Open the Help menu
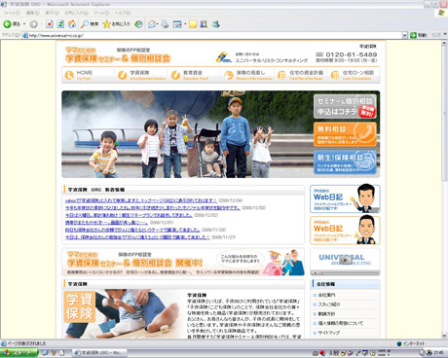 (123, 13)
